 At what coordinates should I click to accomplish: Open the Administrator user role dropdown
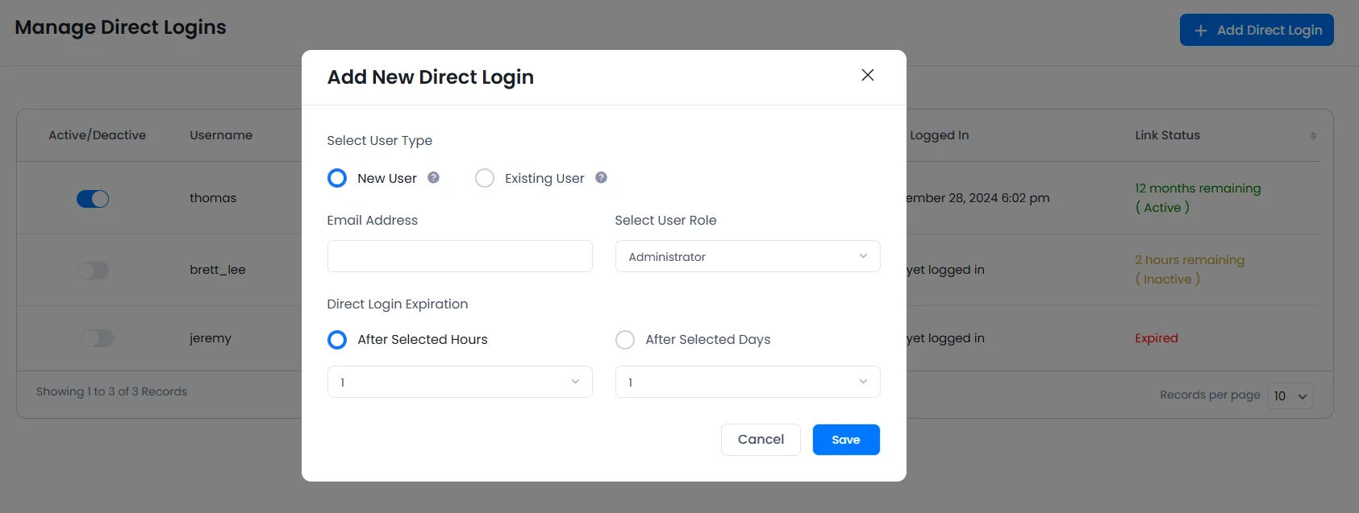[747, 256]
